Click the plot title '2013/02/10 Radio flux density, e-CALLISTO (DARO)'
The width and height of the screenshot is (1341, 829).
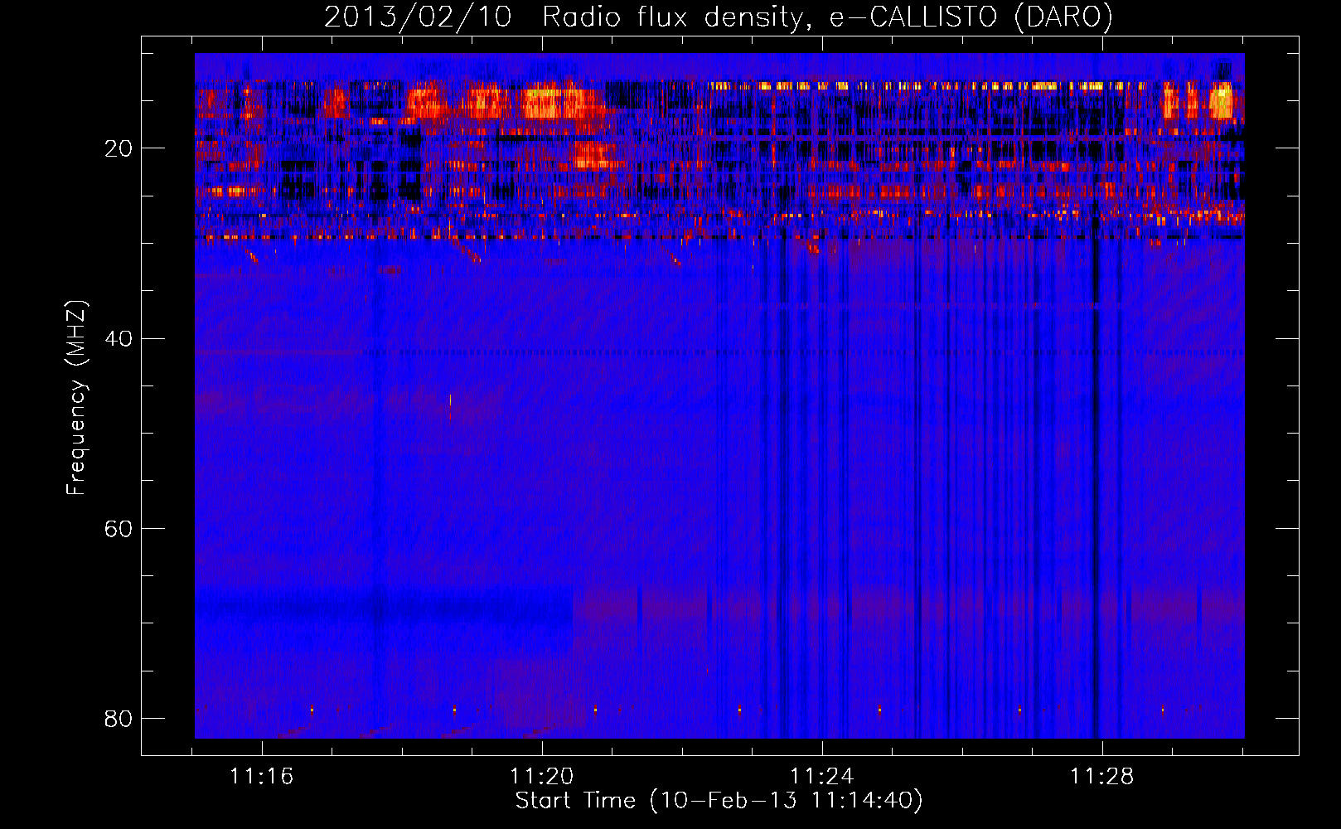[719, 17]
